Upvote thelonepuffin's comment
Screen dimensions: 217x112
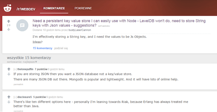(x=9, y=69)
